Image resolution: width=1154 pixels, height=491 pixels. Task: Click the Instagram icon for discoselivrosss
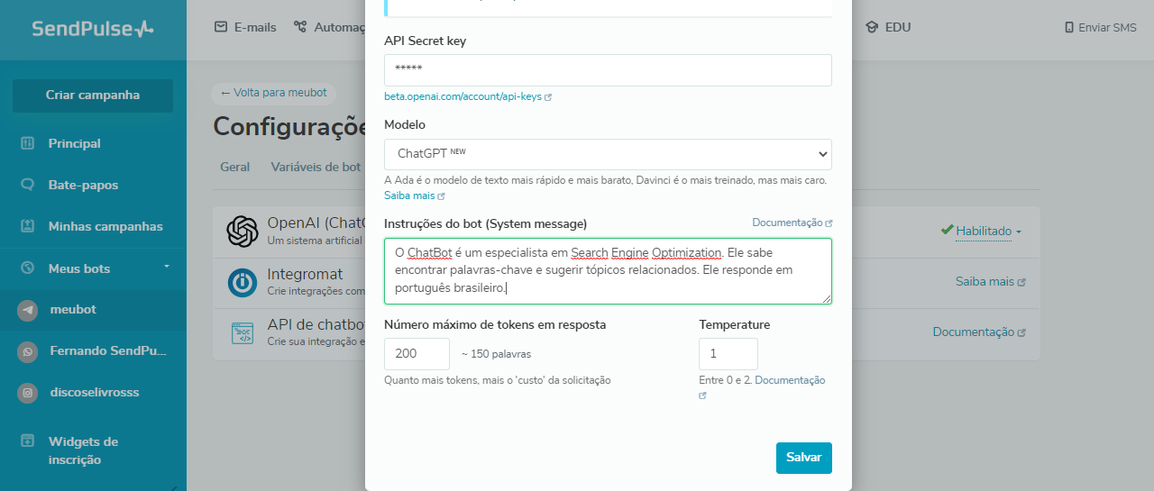[x=28, y=393]
